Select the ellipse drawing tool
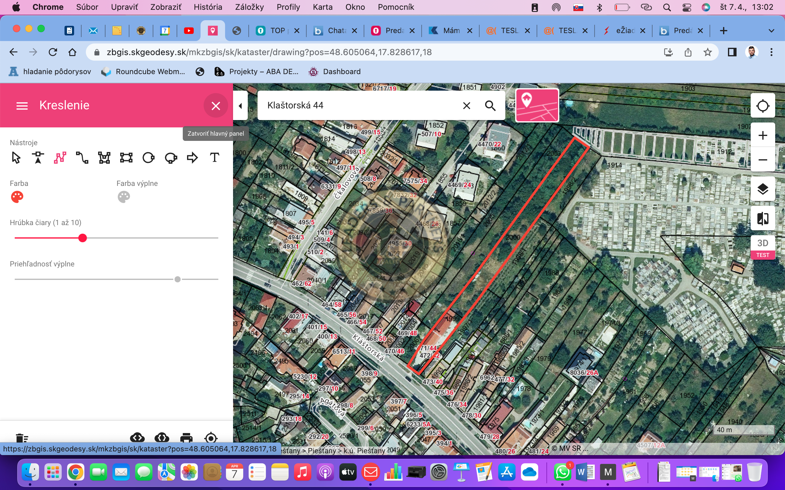Screen dimensions: 785x490 [x=170, y=158]
